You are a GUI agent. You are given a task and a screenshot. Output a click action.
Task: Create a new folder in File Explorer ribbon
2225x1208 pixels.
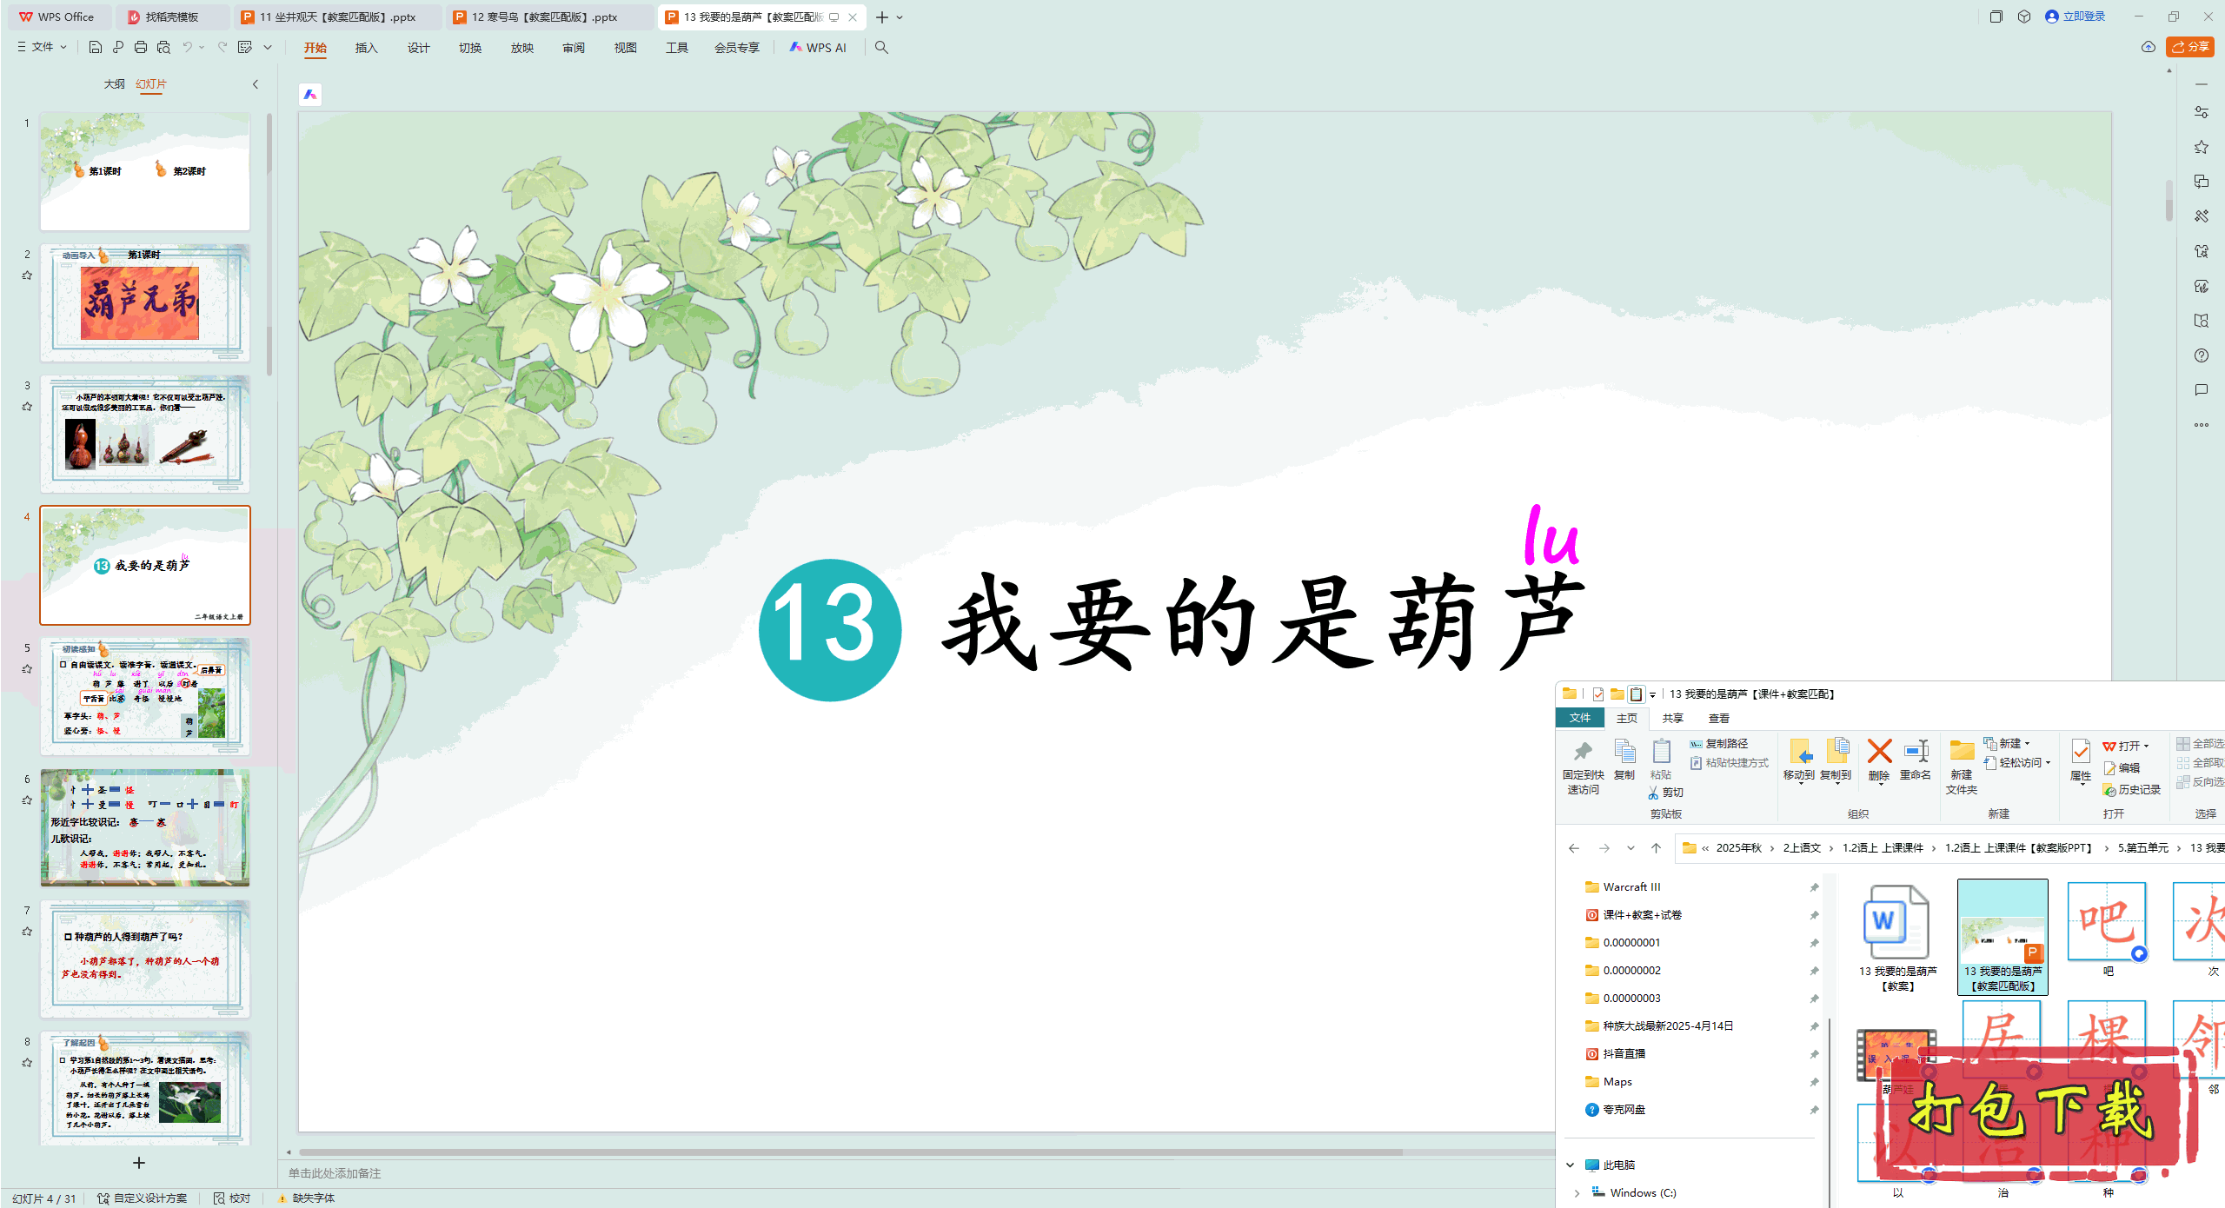click(1961, 765)
